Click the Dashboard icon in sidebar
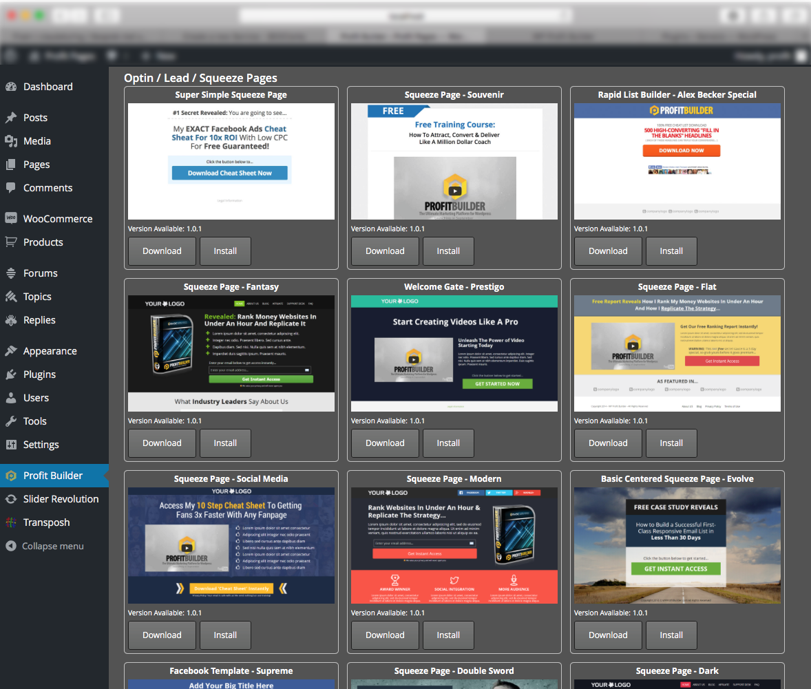Viewport: 811px width, 689px height. (11, 87)
